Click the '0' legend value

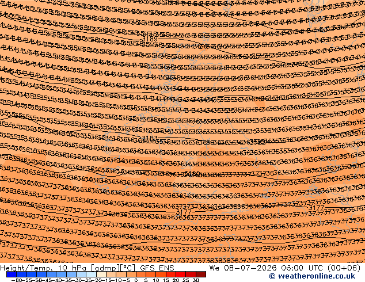tap(136, 280)
